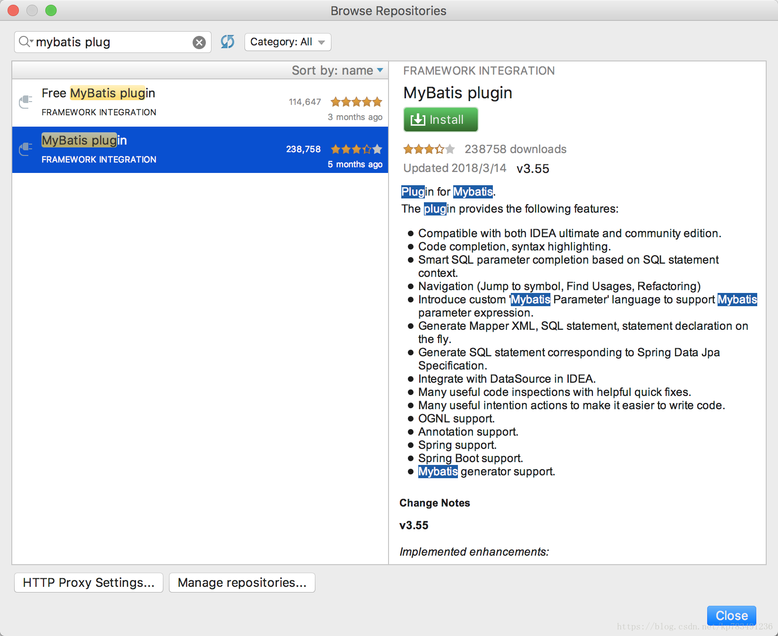Click the '238758 downloads' text in details
The width and height of the screenshot is (778, 636).
click(516, 149)
